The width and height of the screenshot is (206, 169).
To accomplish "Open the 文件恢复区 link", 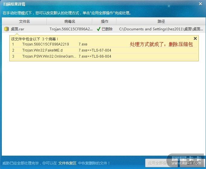I will pos(67,163).
